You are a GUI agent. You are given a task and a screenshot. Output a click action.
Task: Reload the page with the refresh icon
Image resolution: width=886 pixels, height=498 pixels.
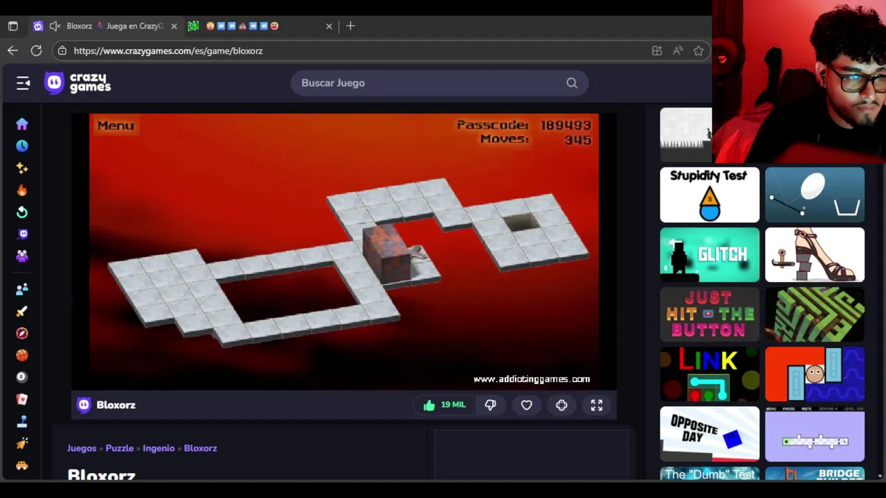pyautogui.click(x=36, y=50)
